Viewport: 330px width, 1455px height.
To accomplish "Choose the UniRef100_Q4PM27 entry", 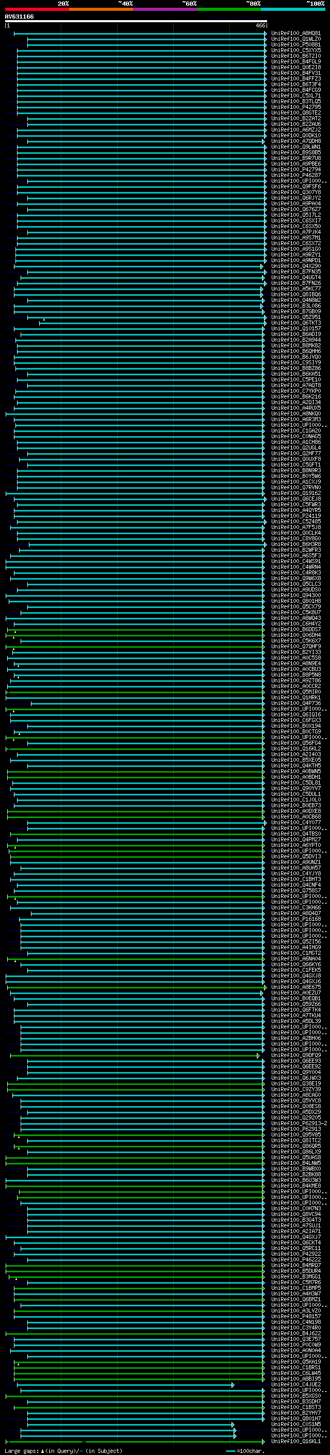I will (x=295, y=839).
